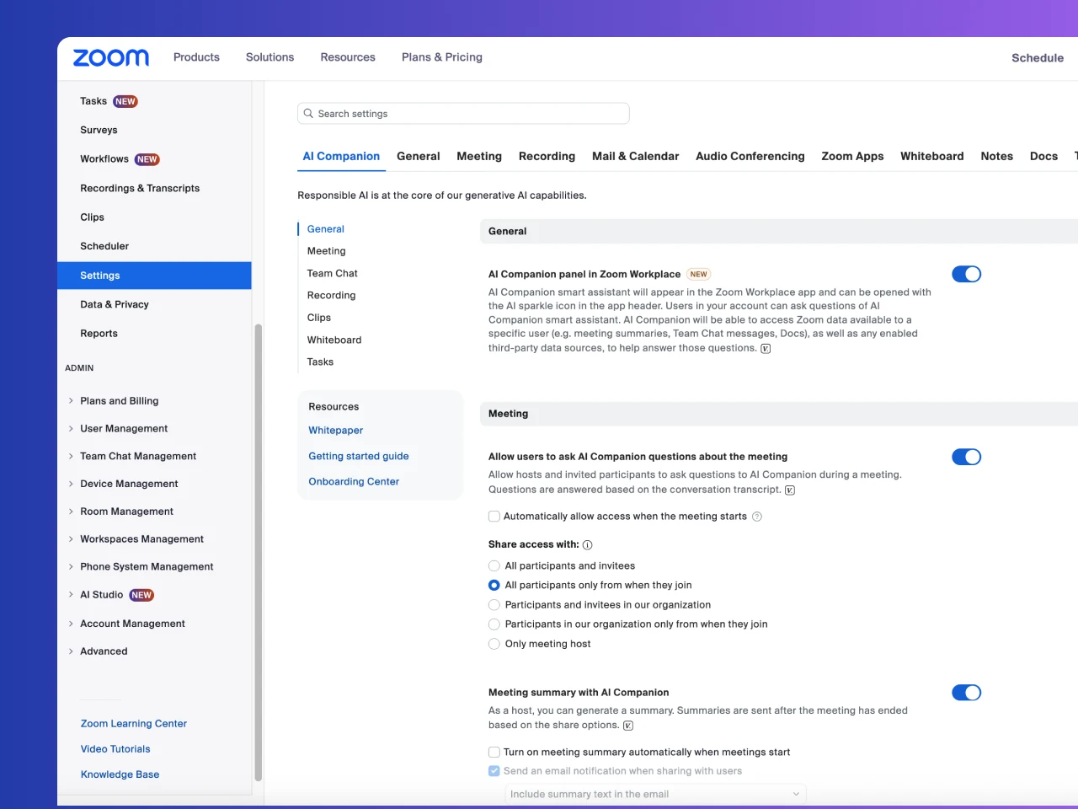Click the magnifier icon in search settings
This screenshot has height=809, width=1078.
point(308,114)
